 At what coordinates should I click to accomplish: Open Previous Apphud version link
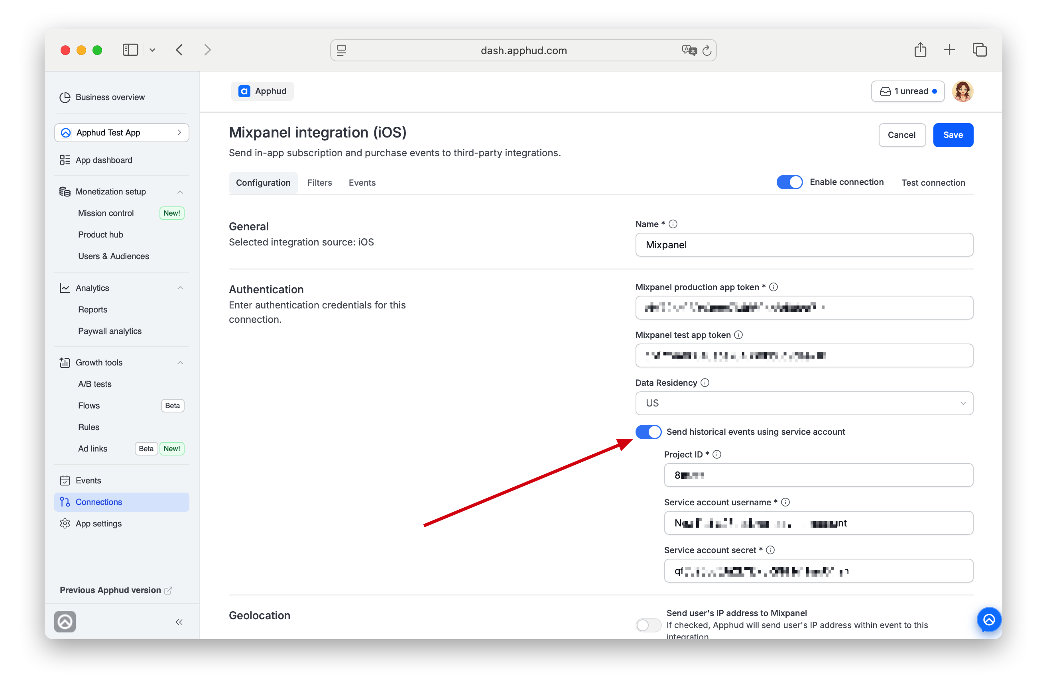(x=116, y=590)
